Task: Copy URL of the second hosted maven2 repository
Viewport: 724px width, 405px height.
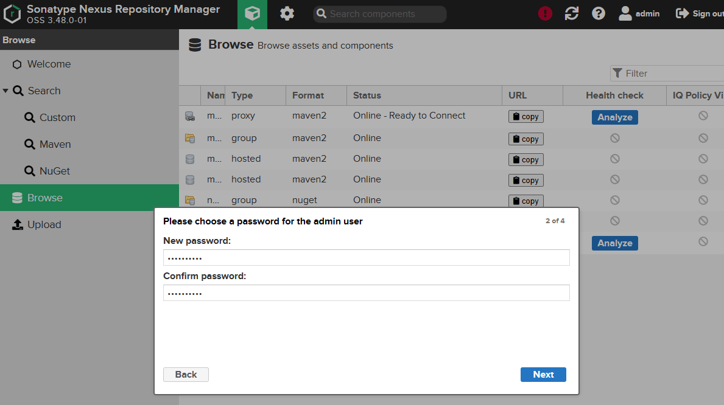Action: (526, 181)
